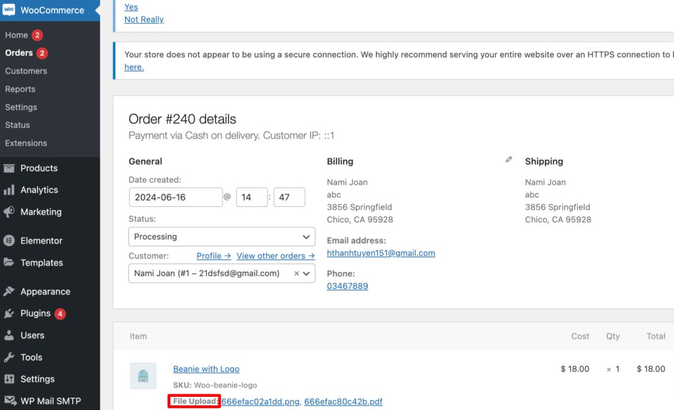Click the Qty column header
Image resolution: width=674 pixels, height=410 pixels.
pos(613,336)
